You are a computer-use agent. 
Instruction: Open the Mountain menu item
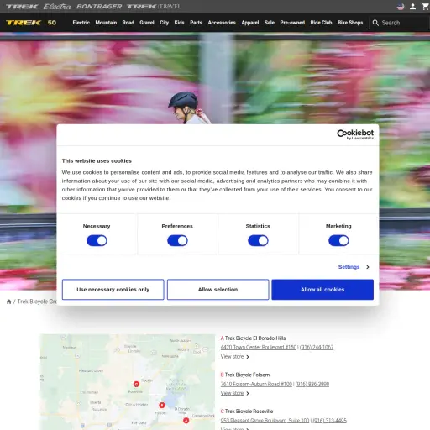tap(106, 23)
